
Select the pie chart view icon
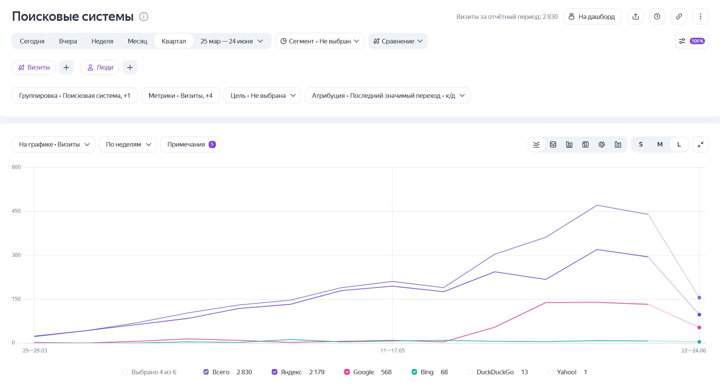click(602, 145)
